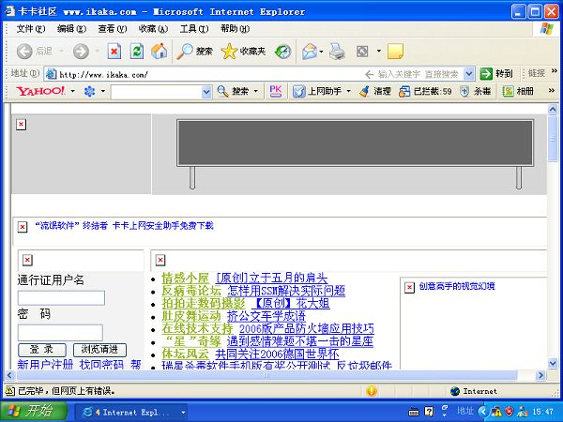Click the Forward navigation arrow icon

click(81, 52)
